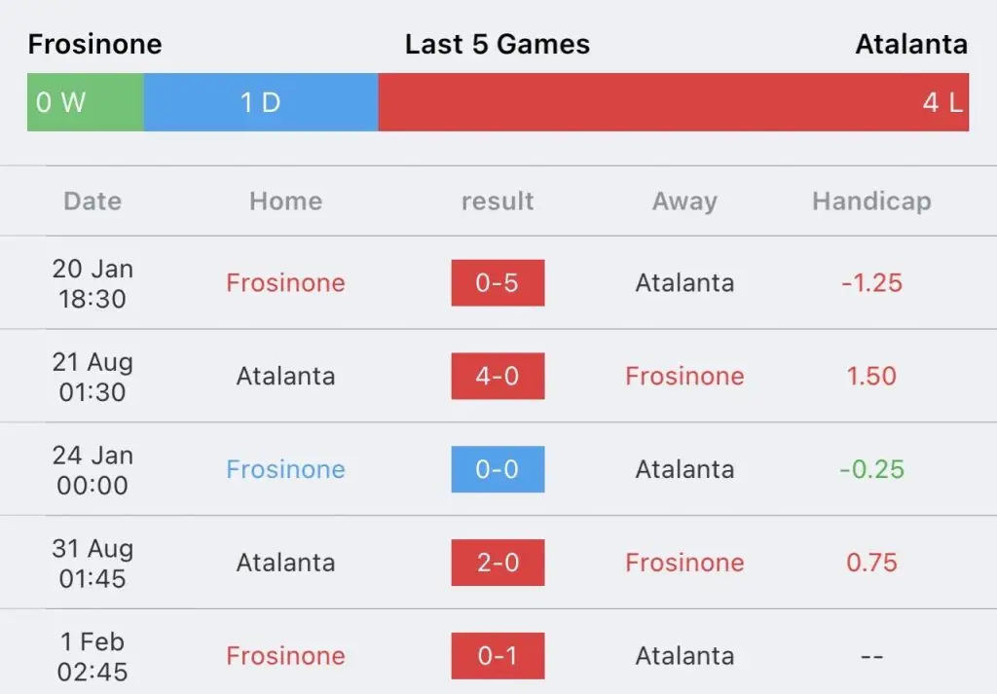This screenshot has height=694, width=997.
Task: Click the Last 5 Games title
Action: click(498, 44)
